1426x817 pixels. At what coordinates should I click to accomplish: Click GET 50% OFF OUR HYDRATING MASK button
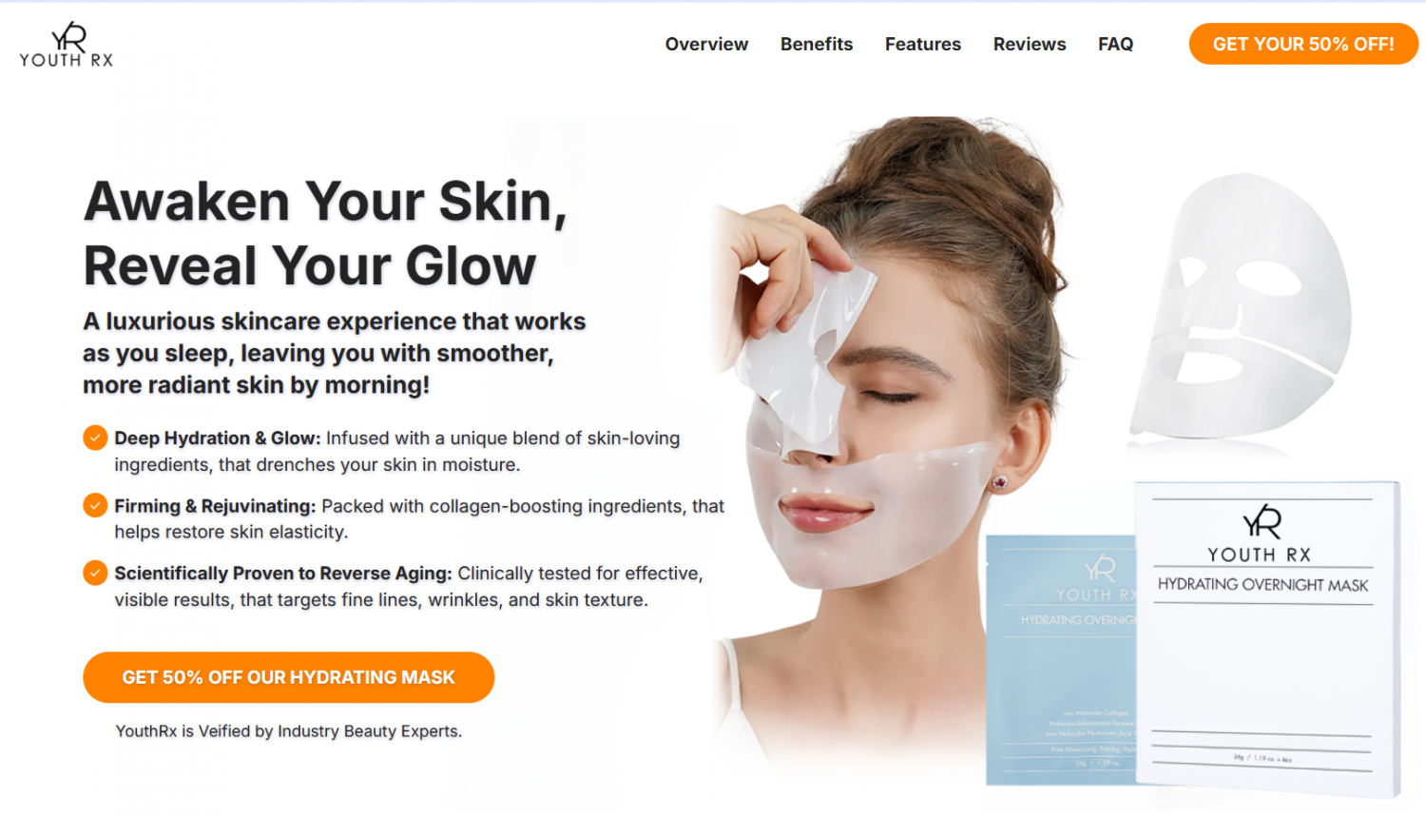pos(288,677)
